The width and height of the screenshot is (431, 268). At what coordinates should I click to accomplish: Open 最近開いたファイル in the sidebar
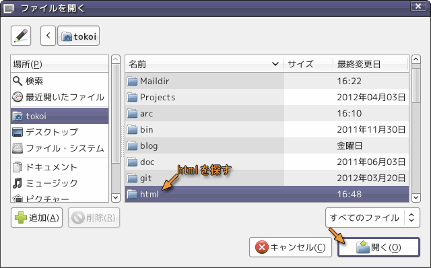click(60, 97)
